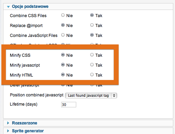The width and height of the screenshot is (175, 134).
Task: Select Tak for Combine CSS Files
Action: 92,15
